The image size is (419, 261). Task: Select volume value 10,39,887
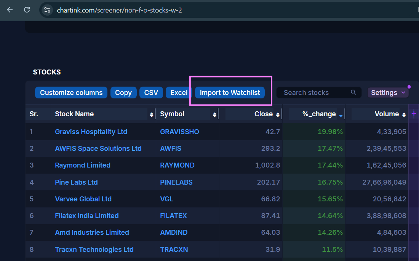point(389,250)
